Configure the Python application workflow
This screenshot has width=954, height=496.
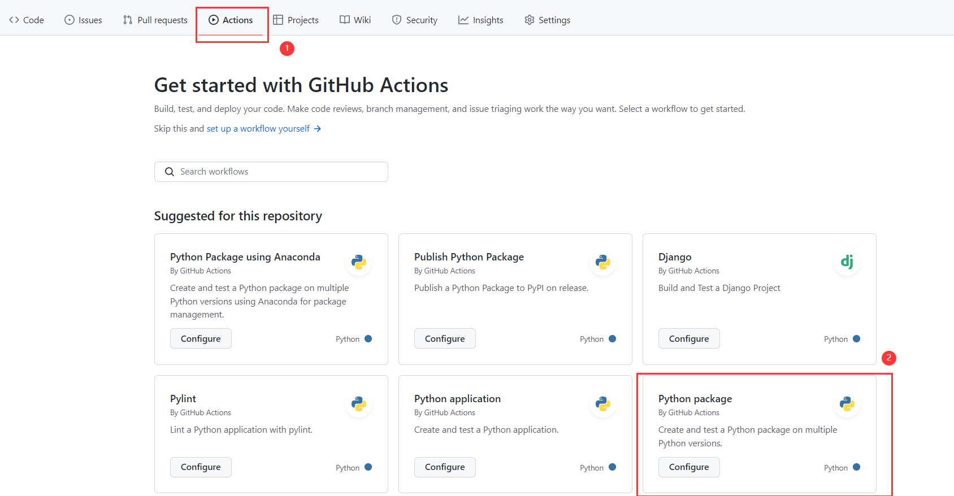[445, 467]
